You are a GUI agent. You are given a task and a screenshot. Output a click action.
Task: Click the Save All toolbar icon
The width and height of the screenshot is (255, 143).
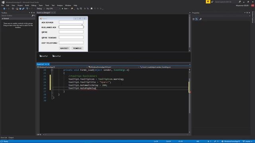pos(23,9)
